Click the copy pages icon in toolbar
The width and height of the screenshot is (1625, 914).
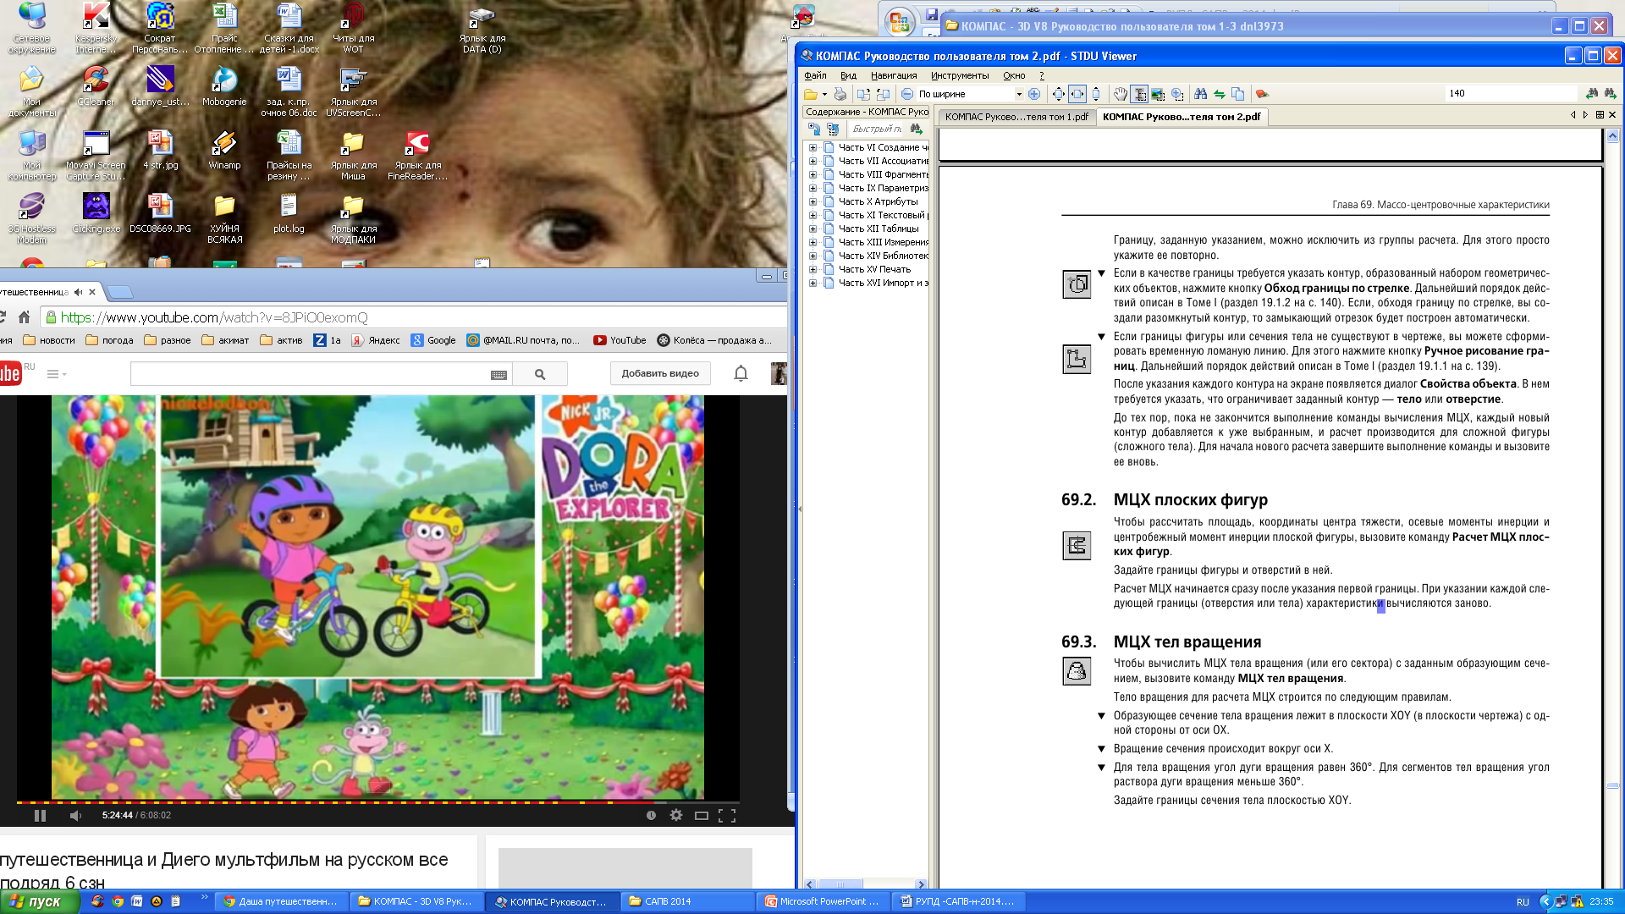(x=1238, y=94)
